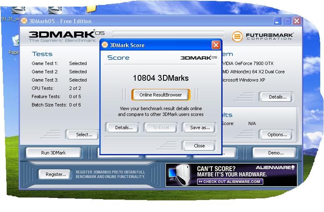
Task: Click the 3DMark Score dialog title icon
Action: point(105,45)
